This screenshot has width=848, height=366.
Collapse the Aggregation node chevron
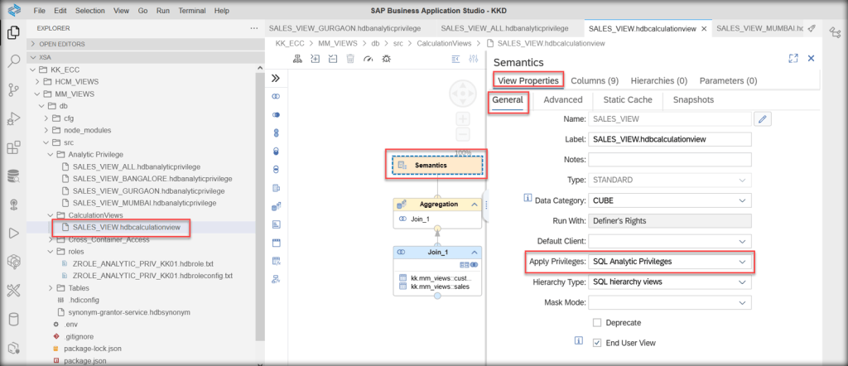475,204
